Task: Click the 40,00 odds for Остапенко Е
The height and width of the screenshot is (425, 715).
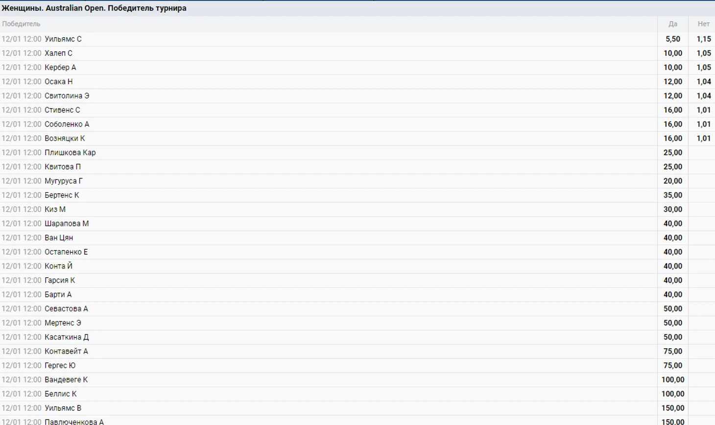Action: pos(672,252)
